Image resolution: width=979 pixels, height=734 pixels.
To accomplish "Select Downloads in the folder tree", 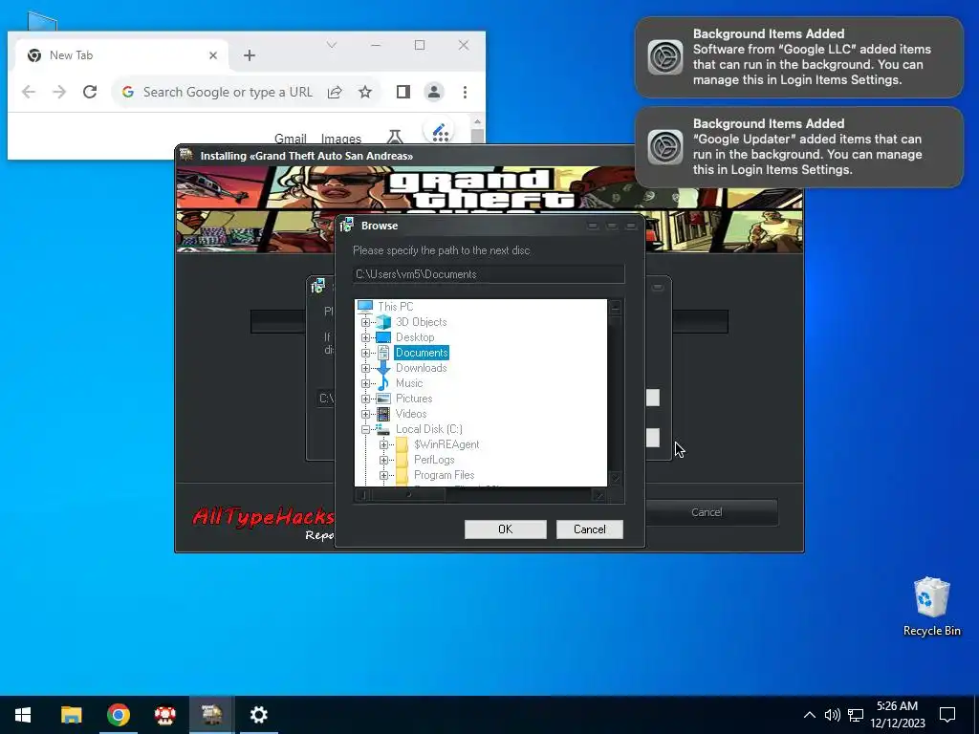I will [422, 368].
